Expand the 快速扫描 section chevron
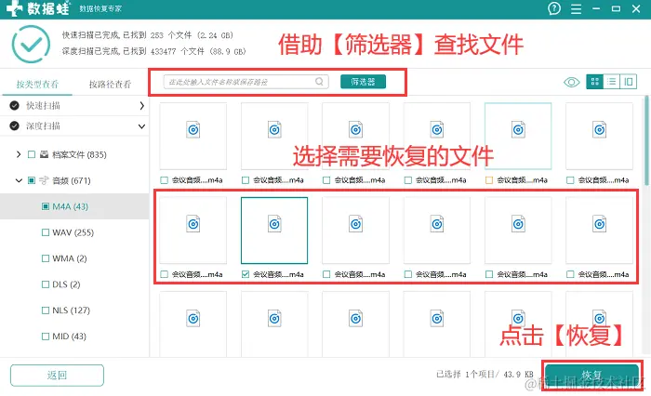This screenshot has height=396, width=651. (142, 106)
